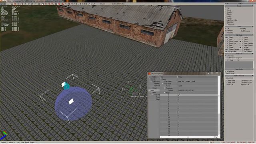Select the Way item in Inspector folder tree
The height and width of the screenshot is (144, 256).
(152, 90)
